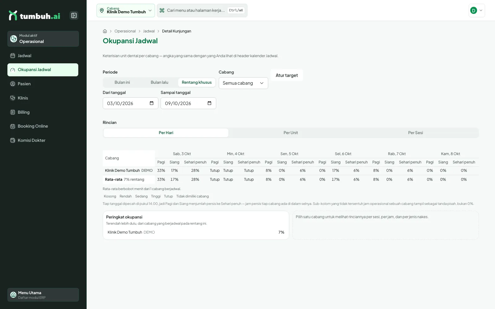Open Booking Online in the sidebar

43,126
